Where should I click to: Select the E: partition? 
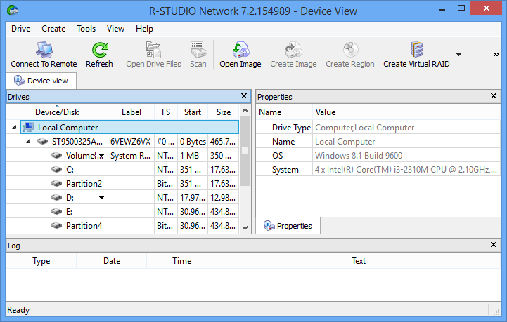click(x=122, y=212)
